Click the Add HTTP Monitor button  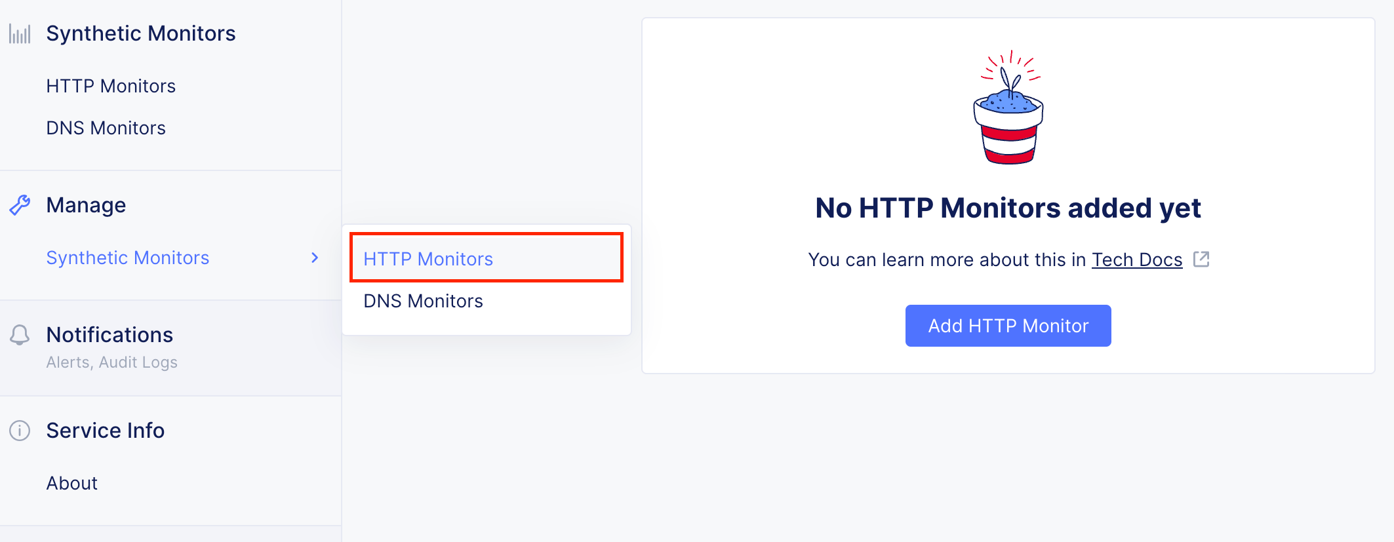pyautogui.click(x=1008, y=326)
